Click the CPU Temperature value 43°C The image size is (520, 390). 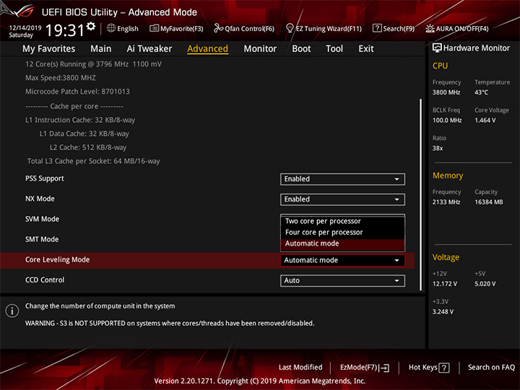tap(481, 92)
